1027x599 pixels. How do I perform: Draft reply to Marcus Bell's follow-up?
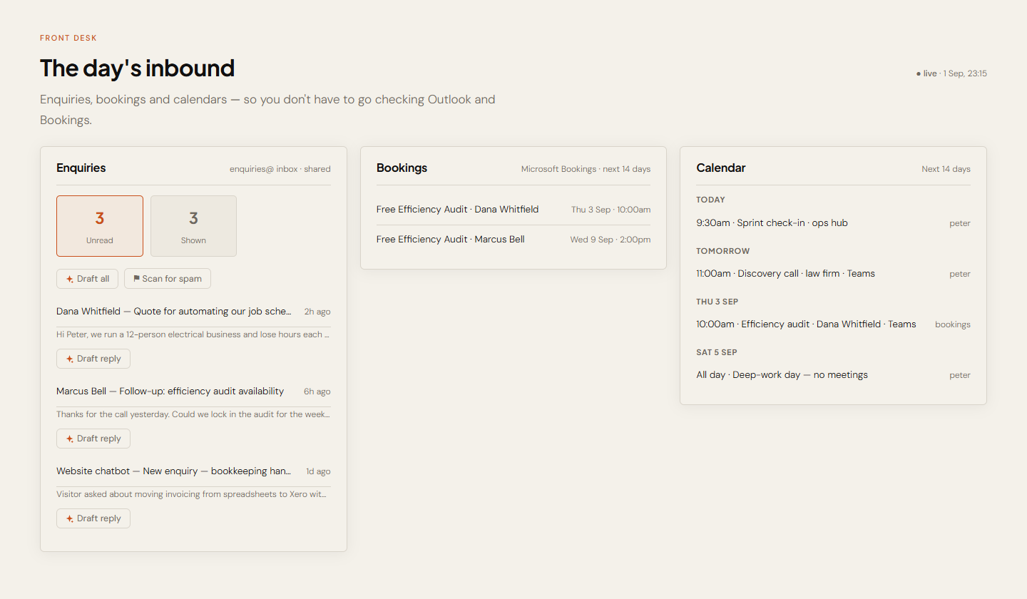coord(93,439)
